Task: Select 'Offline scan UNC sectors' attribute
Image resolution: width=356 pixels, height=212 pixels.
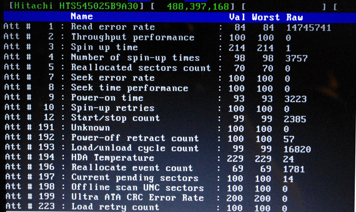Action: click(x=138, y=188)
